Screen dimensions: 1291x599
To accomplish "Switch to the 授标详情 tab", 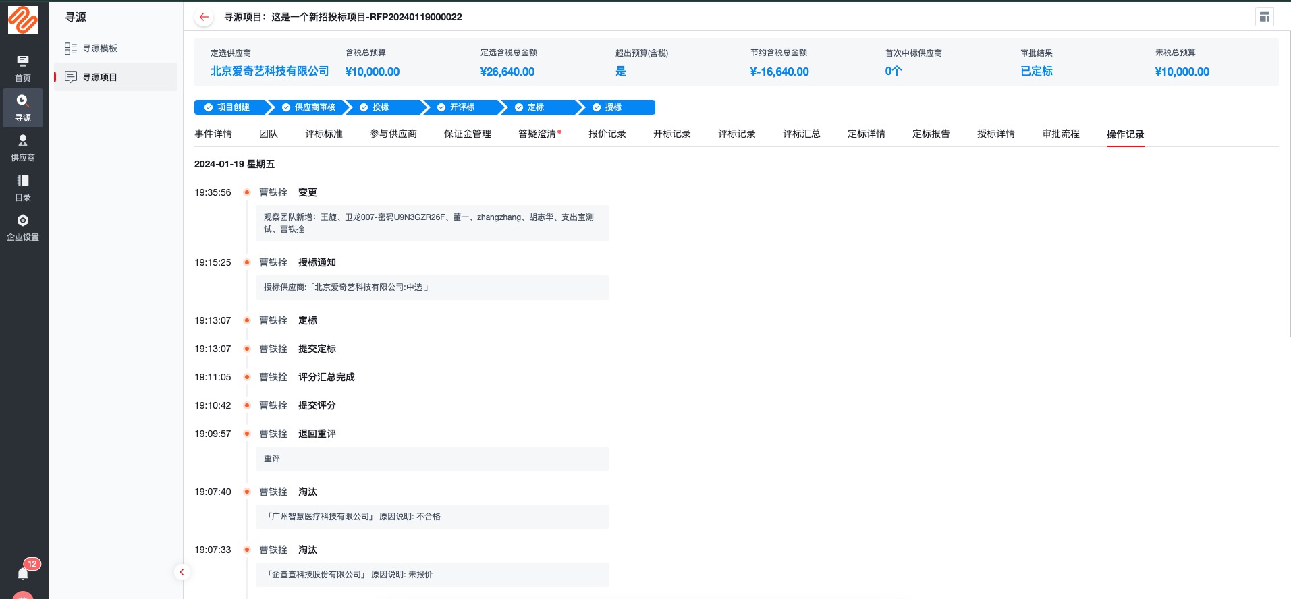I will coord(996,134).
